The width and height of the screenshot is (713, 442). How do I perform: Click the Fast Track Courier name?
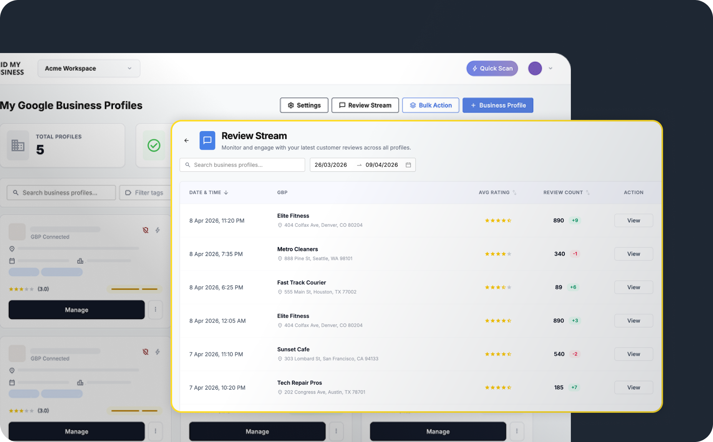302,282
